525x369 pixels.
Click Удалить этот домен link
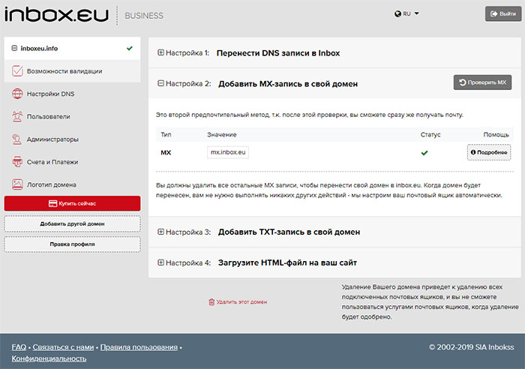click(x=238, y=302)
